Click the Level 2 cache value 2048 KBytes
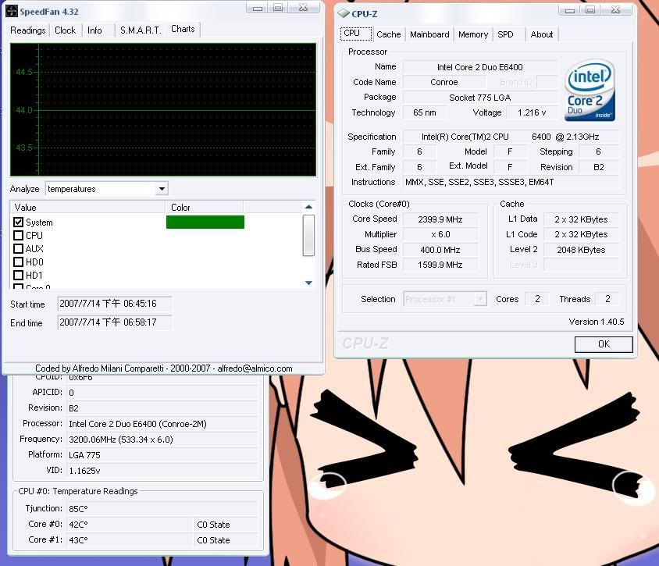 (x=581, y=250)
